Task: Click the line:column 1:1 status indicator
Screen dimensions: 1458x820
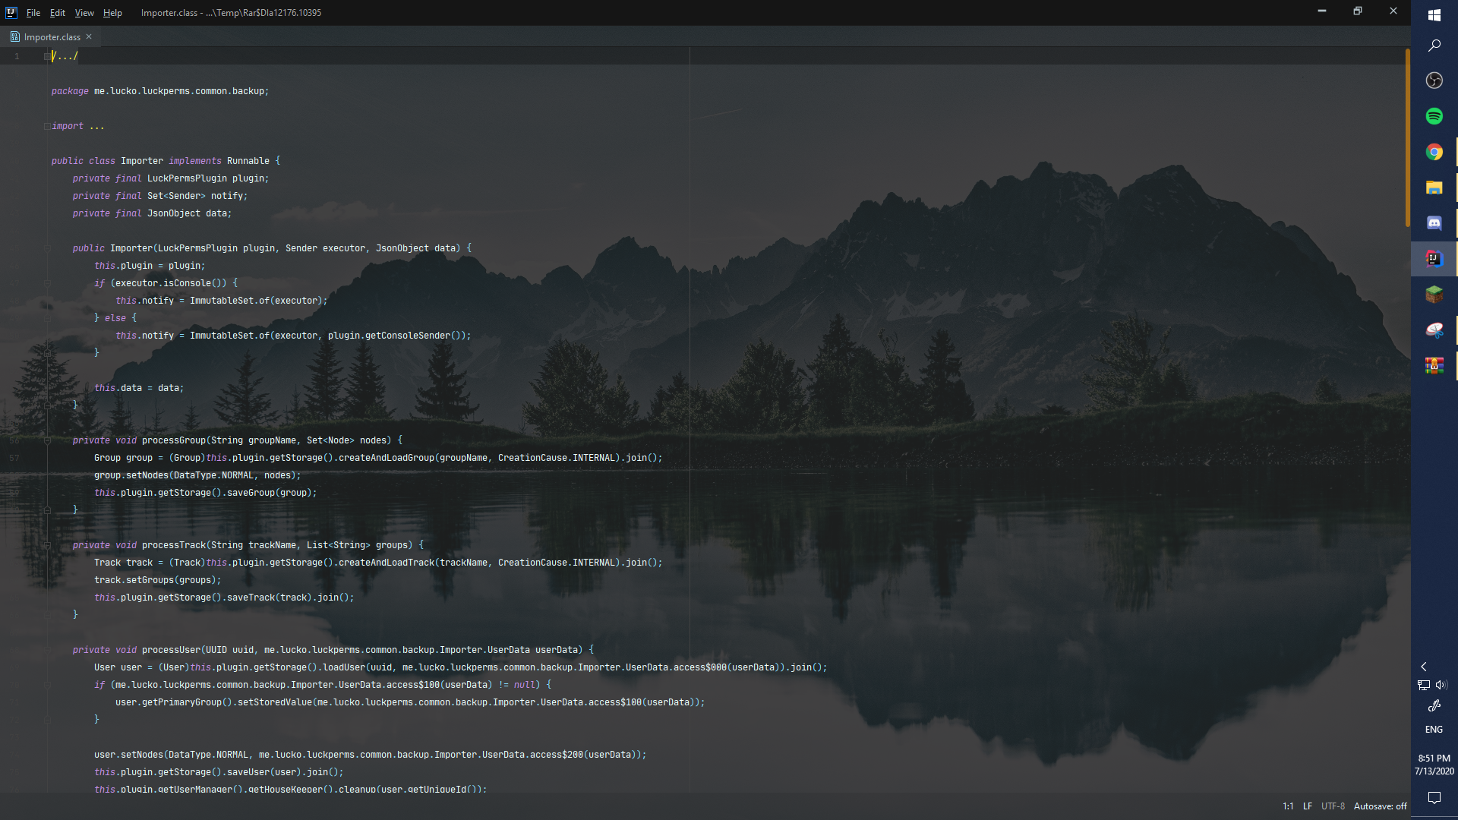Action: [1288, 806]
